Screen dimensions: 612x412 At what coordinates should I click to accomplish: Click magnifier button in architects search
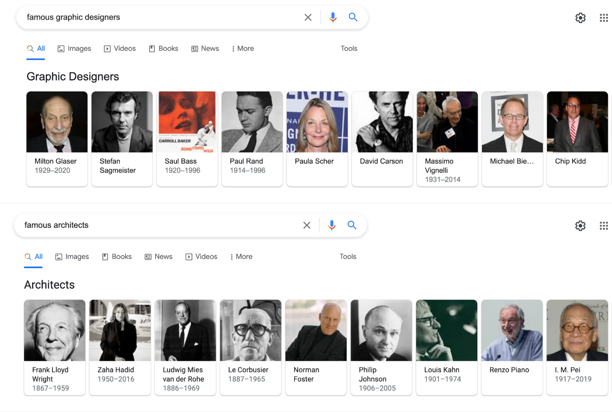click(352, 225)
